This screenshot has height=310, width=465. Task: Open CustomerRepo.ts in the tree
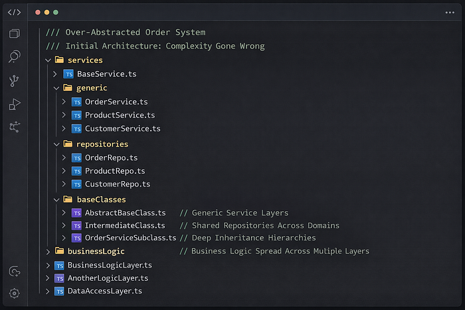118,184
